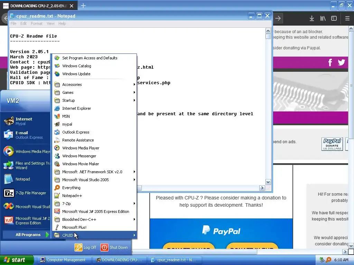Launch Windows Movie Maker icon
This screenshot has width=354, height=265.
[x=57, y=164]
